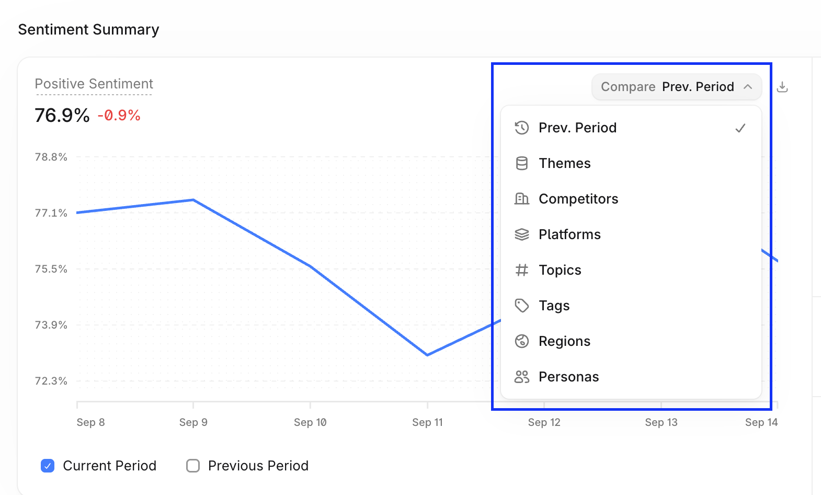Click the people icon beside Personas
Image resolution: width=821 pixels, height=495 pixels.
coord(522,377)
